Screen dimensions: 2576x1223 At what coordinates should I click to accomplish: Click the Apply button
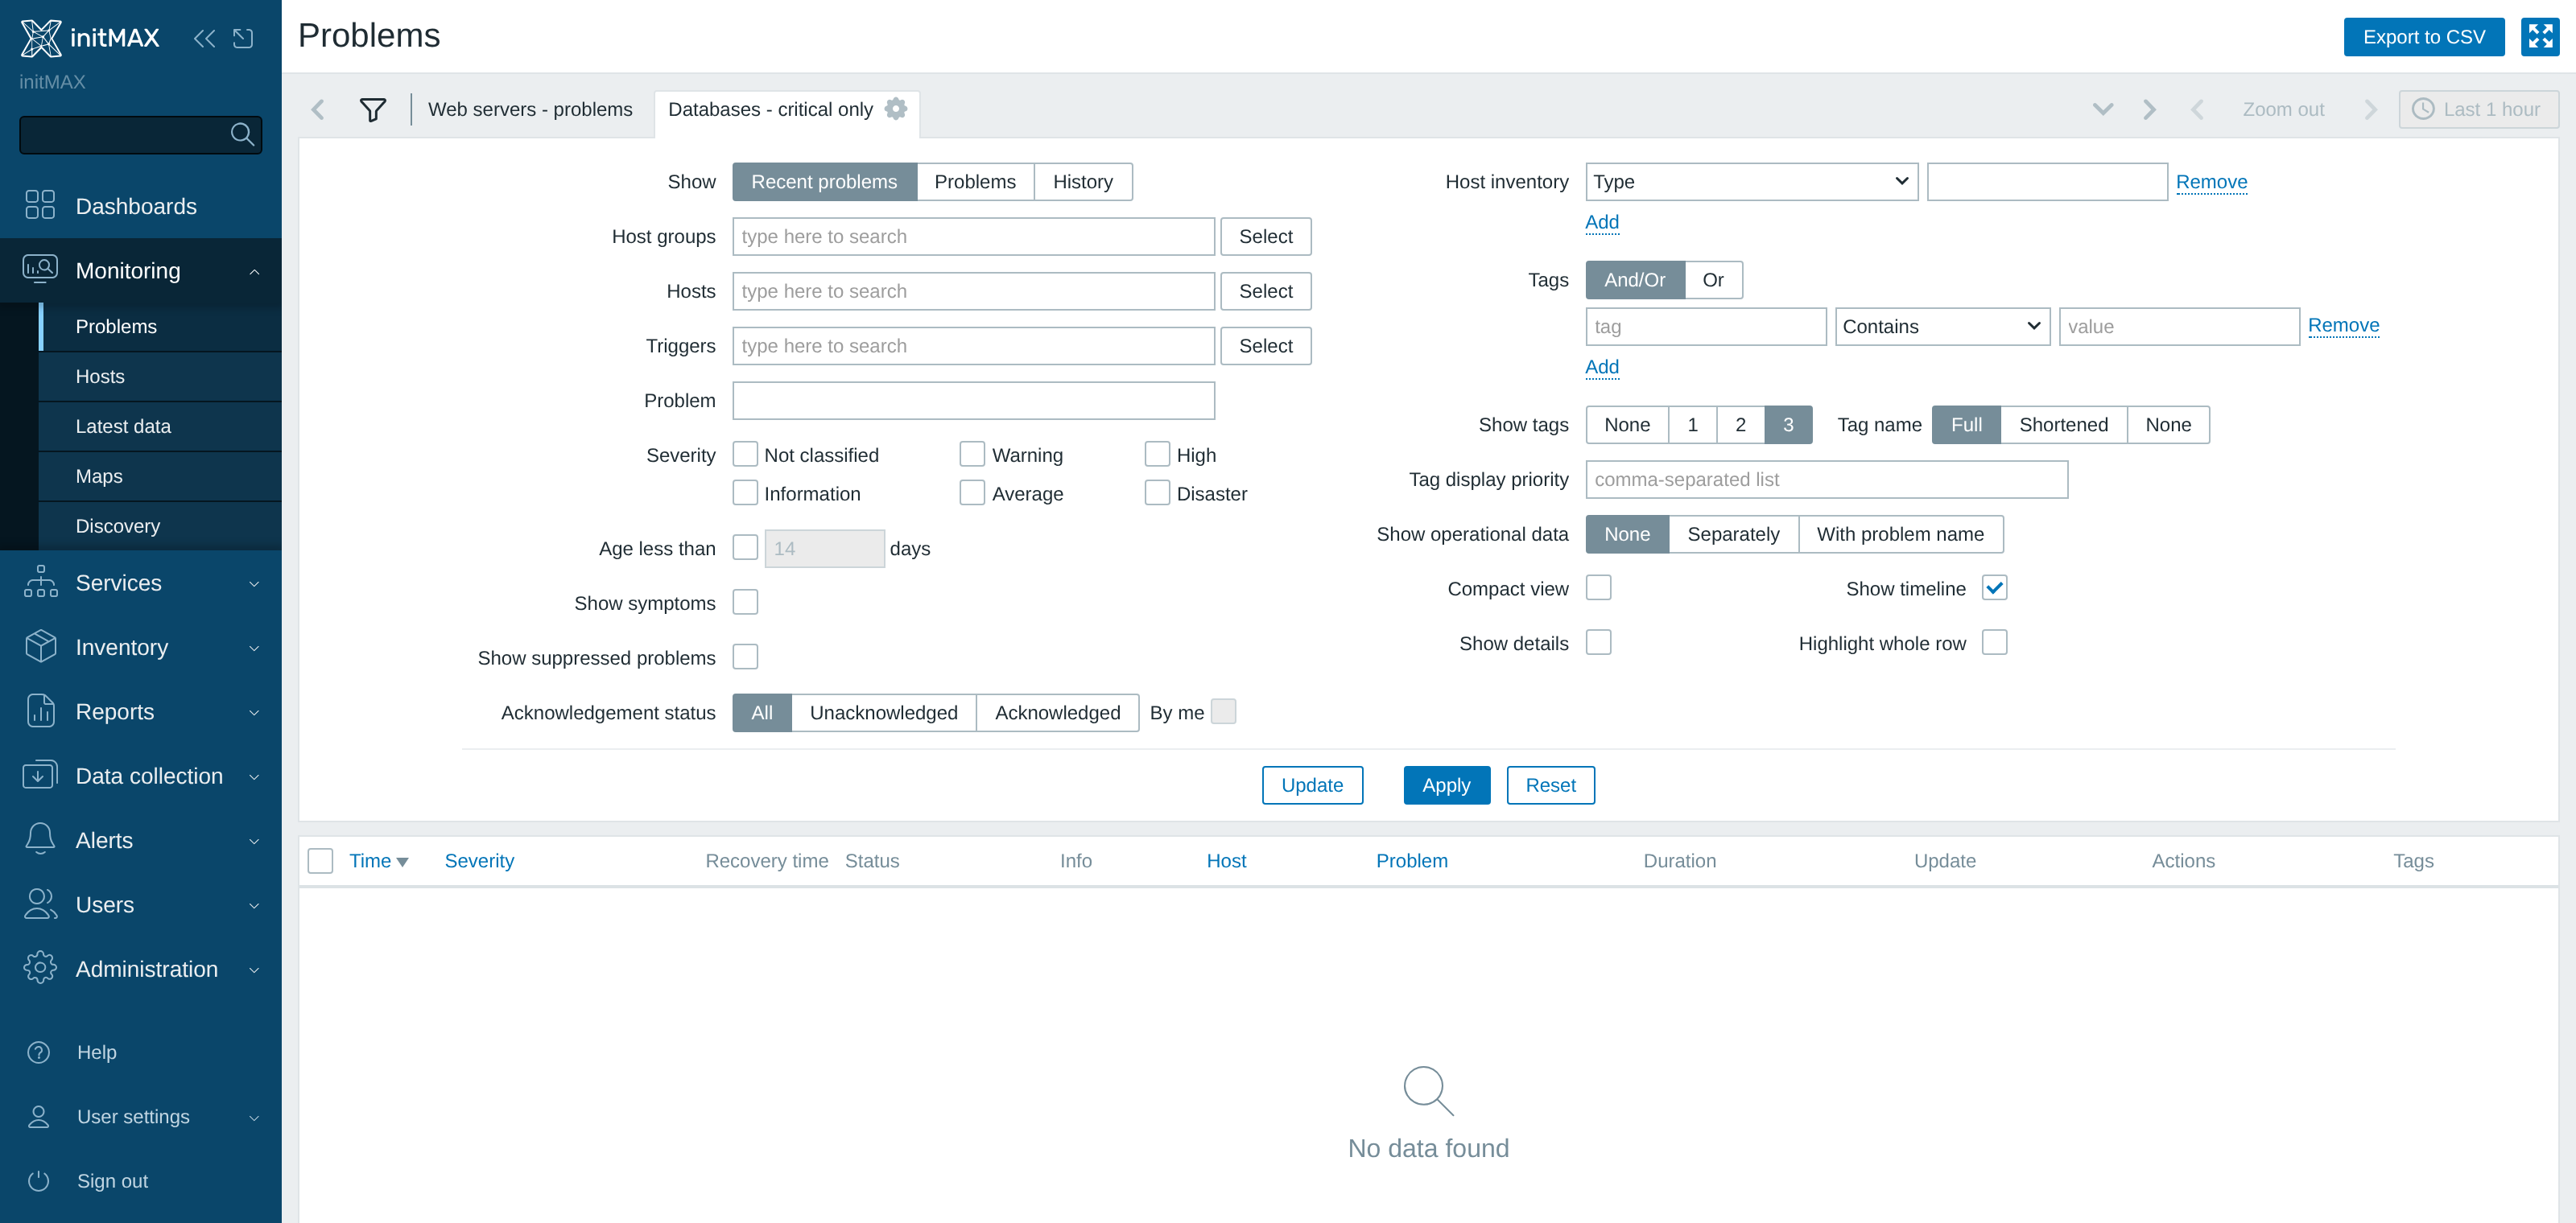click(1446, 784)
